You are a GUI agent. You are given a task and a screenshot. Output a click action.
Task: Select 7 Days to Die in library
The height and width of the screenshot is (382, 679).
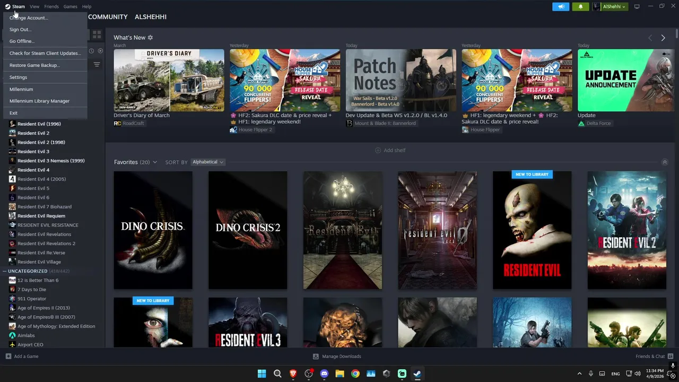click(x=32, y=290)
